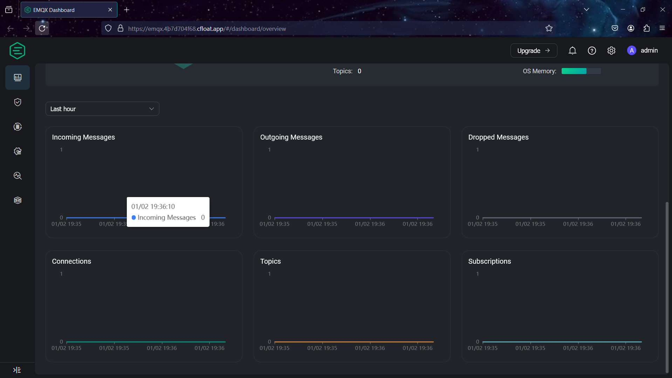Reload the page in browser
This screenshot has height=378, width=672.
coord(42,28)
